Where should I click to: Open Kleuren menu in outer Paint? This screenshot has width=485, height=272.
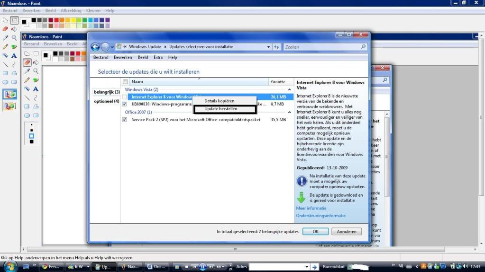coord(93,10)
